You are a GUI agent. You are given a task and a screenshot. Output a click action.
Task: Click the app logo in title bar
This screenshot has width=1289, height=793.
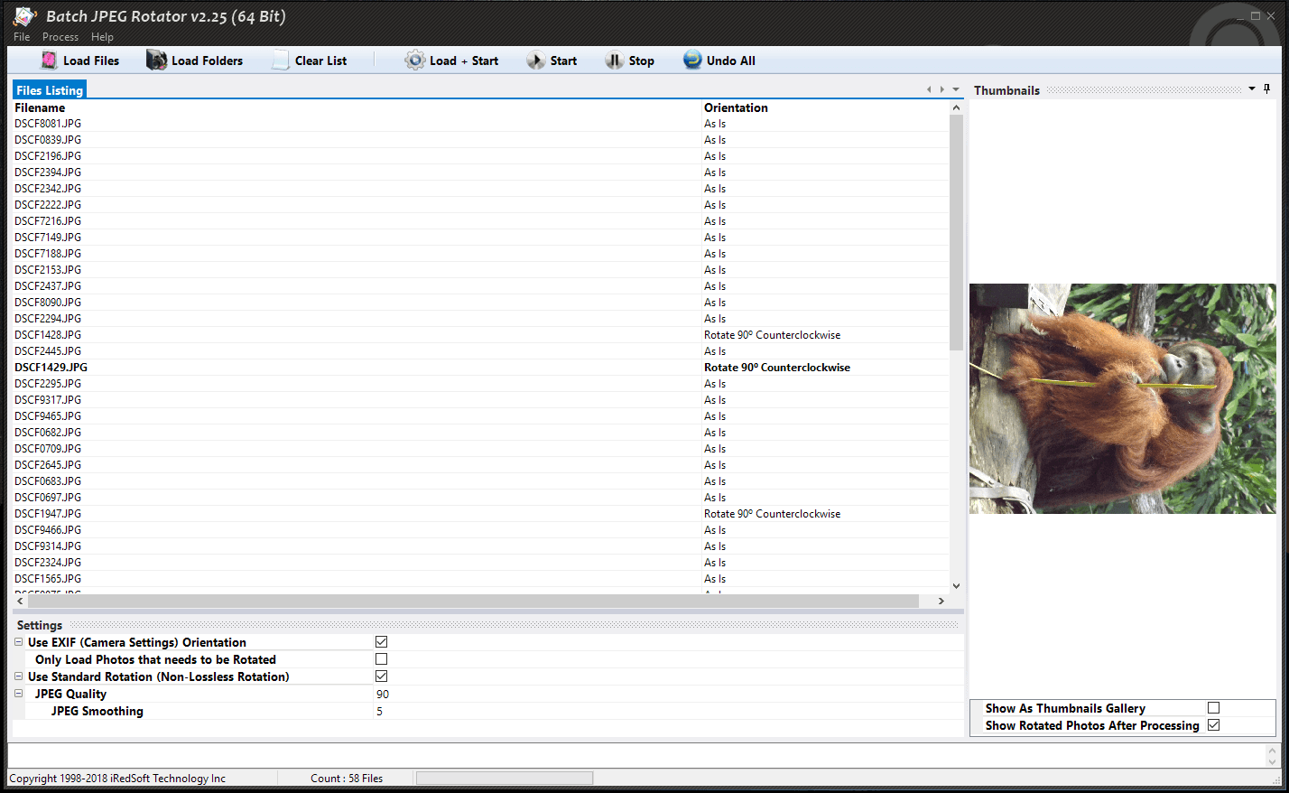tap(24, 16)
